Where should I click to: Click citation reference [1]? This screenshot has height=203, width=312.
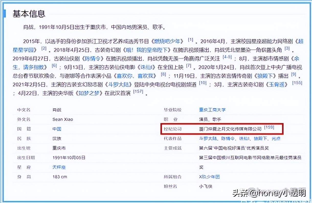click(x=191, y=40)
